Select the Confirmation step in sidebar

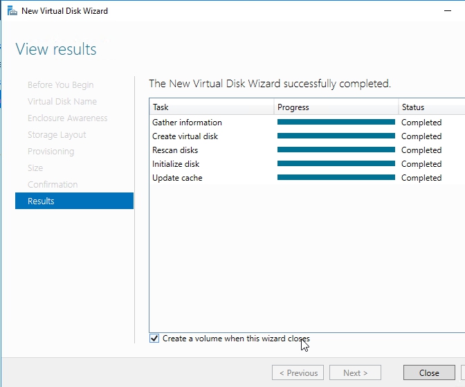[53, 185]
